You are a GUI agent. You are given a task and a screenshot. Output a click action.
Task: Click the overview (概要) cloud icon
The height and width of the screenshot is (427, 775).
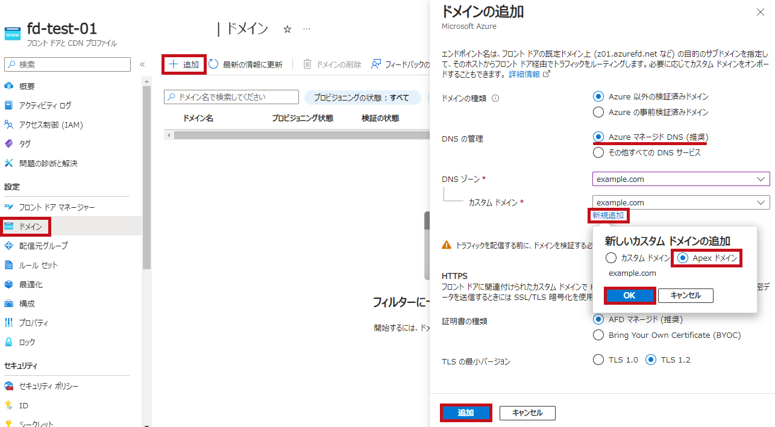click(x=8, y=86)
